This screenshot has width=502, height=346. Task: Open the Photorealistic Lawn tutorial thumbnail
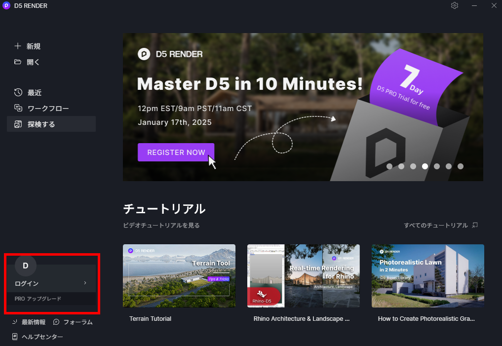(428, 276)
